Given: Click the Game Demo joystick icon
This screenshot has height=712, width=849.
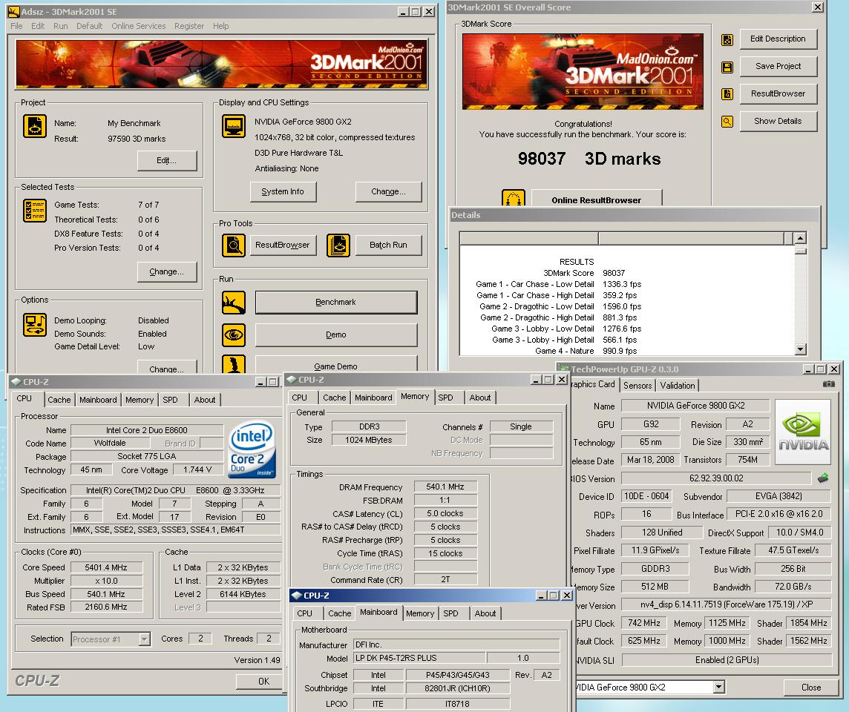Looking at the screenshot, I should tap(234, 364).
